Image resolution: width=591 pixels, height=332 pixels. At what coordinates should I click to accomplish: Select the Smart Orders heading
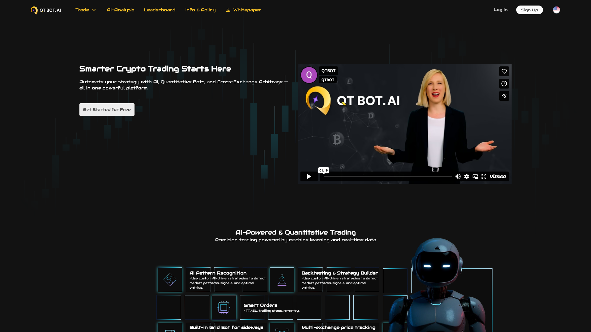point(260,305)
